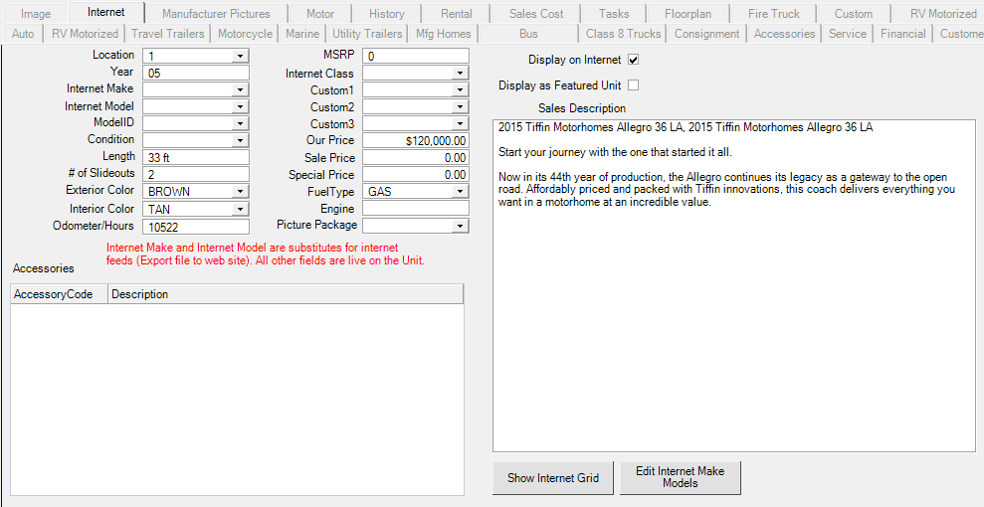984x507 pixels.
Task: Switch to the Service tab
Action: (847, 34)
